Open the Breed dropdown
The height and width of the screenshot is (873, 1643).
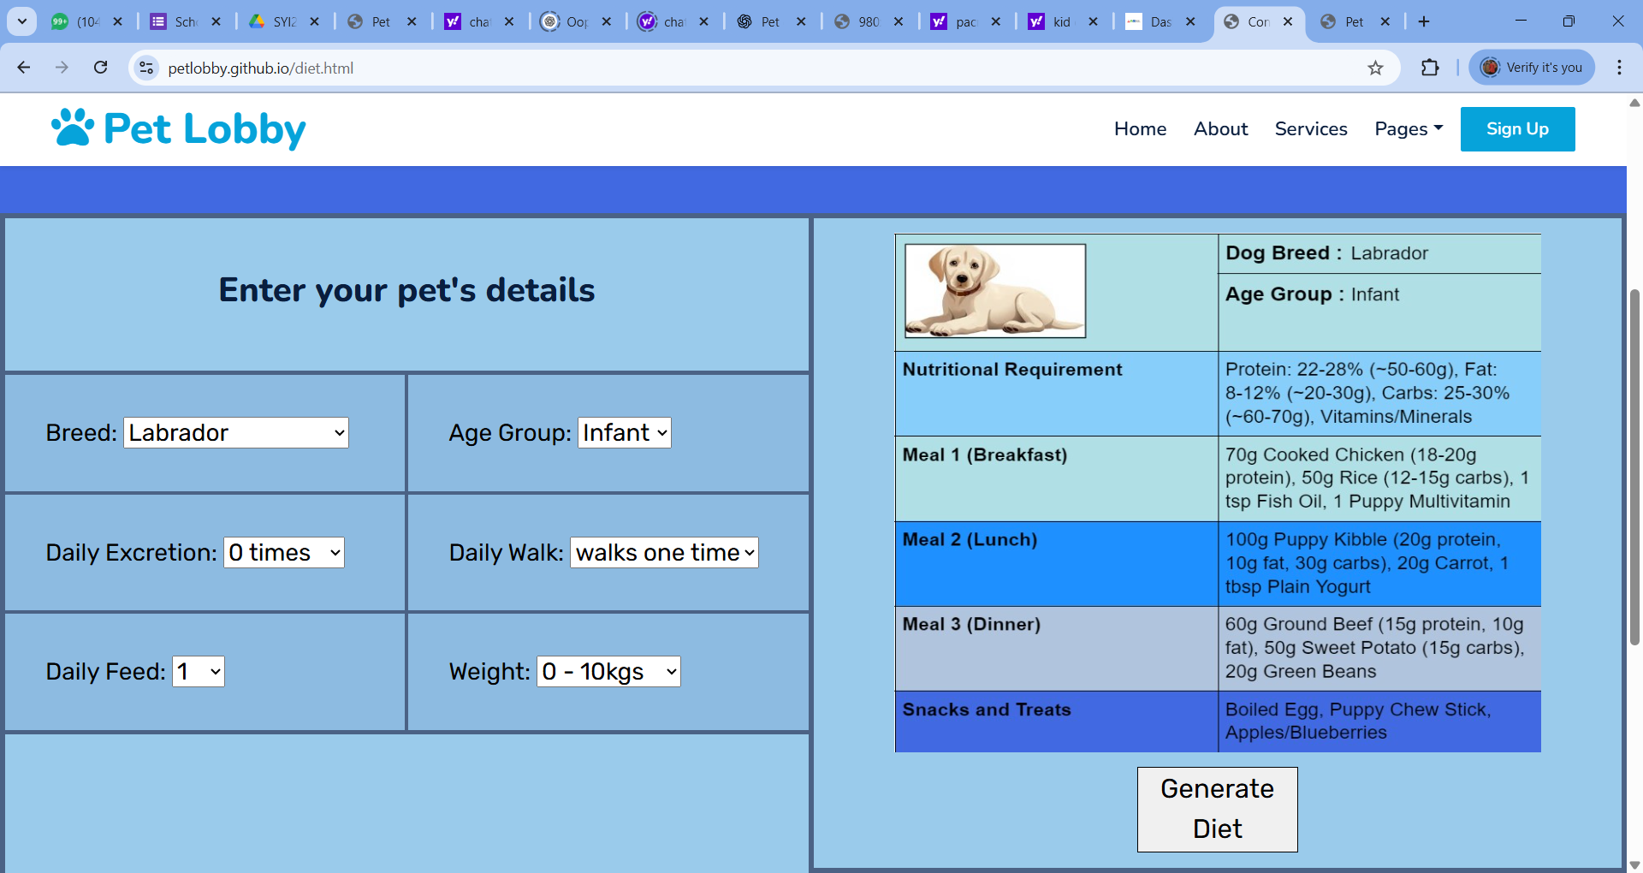[235, 432]
